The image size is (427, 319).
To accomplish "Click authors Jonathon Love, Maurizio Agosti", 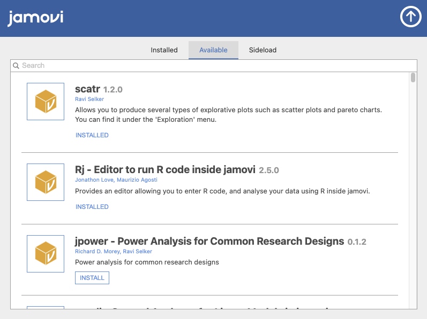I will point(113,180).
